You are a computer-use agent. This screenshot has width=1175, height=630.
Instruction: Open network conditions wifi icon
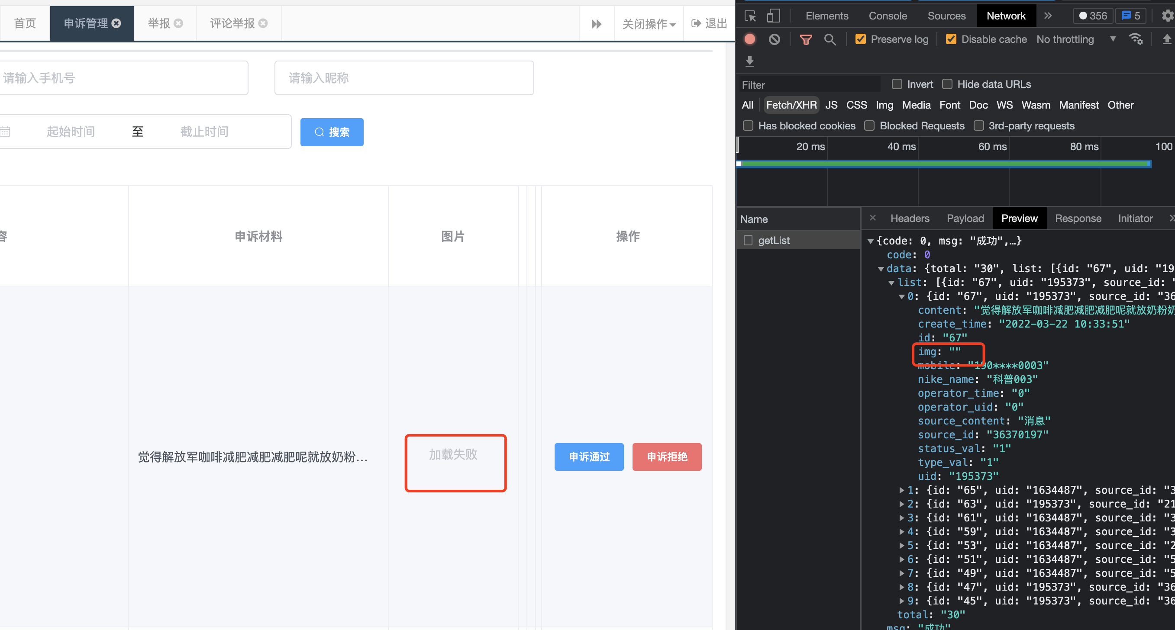click(1135, 39)
